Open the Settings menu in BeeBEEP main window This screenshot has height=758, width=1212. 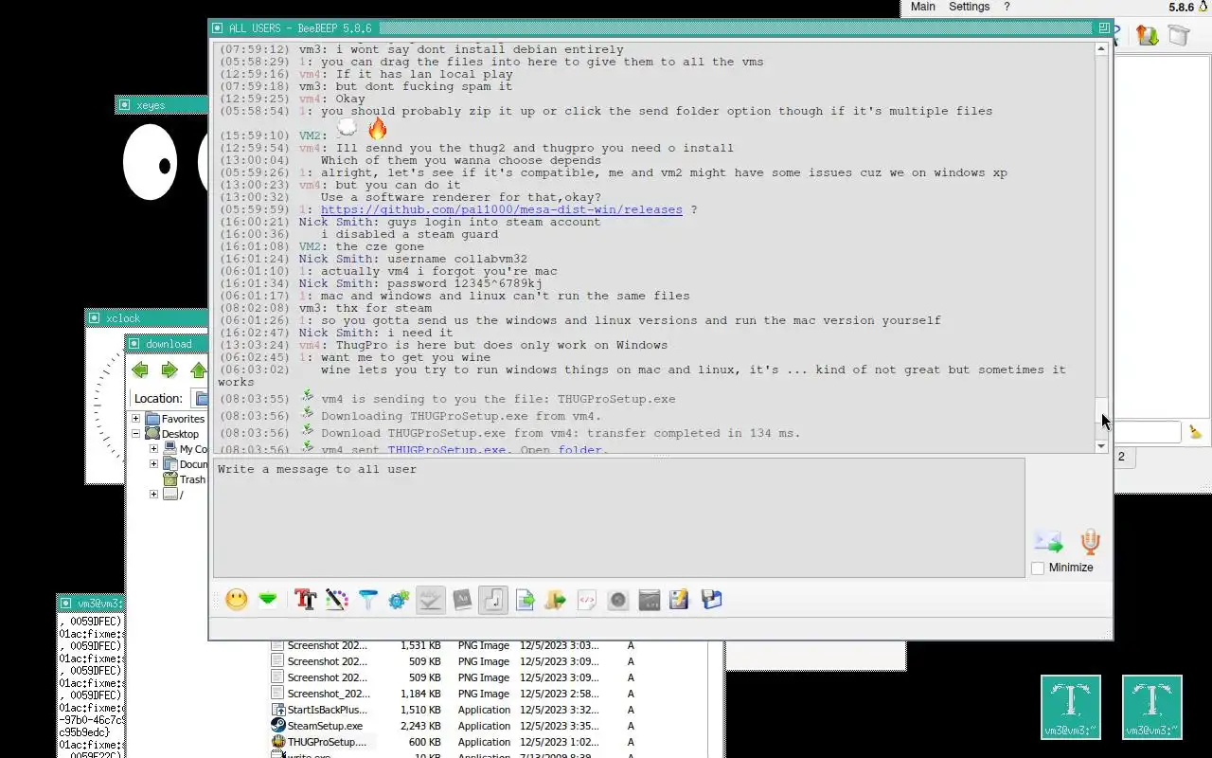coord(969,7)
